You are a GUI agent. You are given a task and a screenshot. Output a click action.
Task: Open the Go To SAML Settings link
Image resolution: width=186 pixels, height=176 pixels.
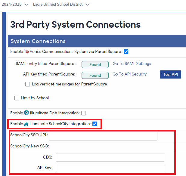(132, 63)
